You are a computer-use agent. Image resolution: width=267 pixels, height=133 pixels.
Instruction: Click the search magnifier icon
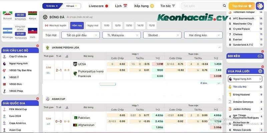(224, 6)
